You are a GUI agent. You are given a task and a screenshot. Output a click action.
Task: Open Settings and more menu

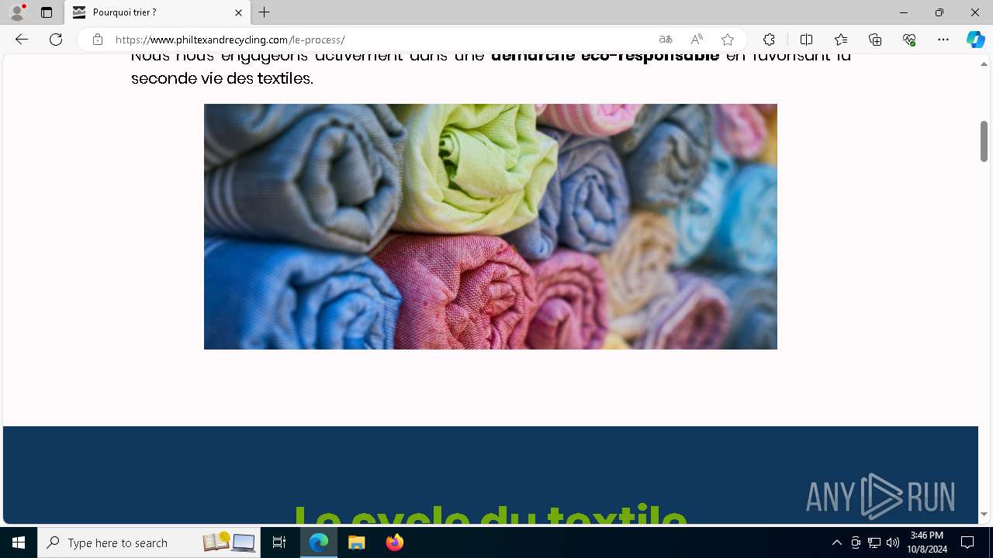(943, 40)
